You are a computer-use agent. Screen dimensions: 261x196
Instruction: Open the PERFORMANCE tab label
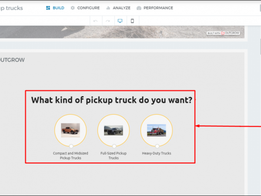(158, 8)
